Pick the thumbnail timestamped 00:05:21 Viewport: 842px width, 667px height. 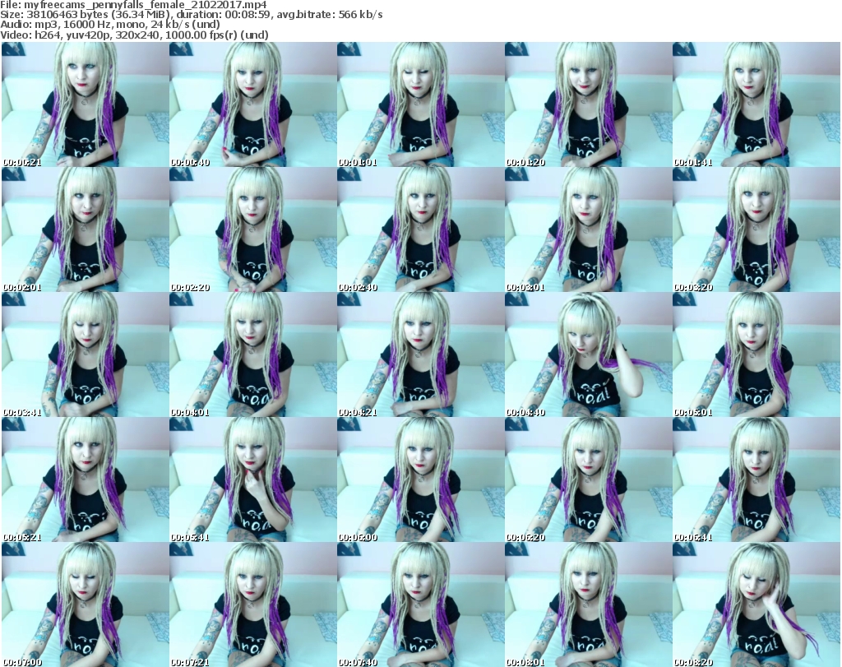click(x=86, y=479)
